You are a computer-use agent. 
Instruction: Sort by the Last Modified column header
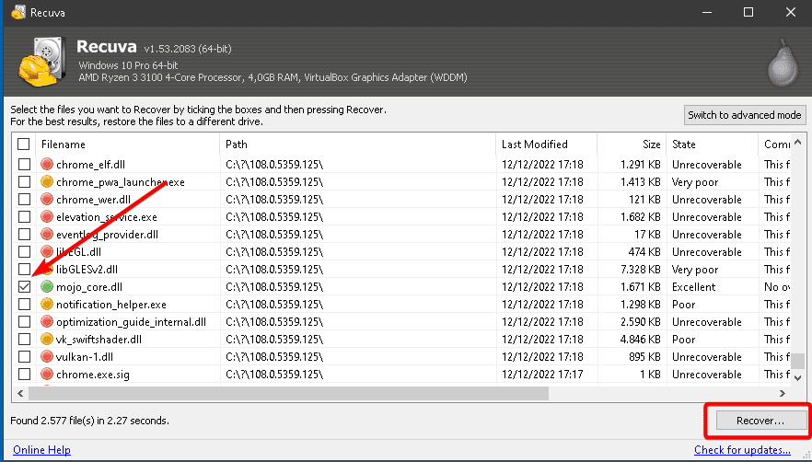click(x=546, y=144)
